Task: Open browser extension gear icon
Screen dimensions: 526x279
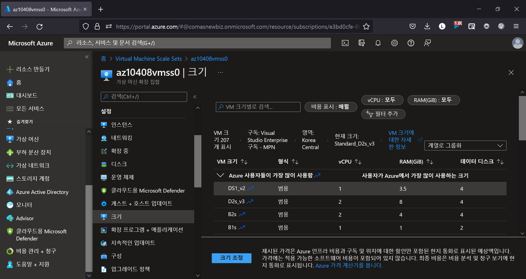Action: tap(487, 26)
